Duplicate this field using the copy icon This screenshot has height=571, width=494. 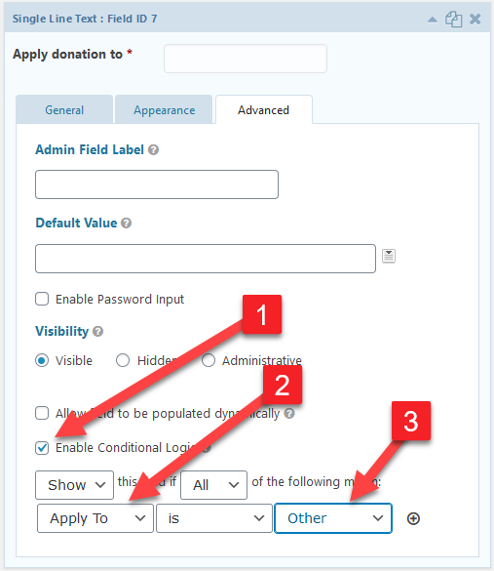click(454, 19)
